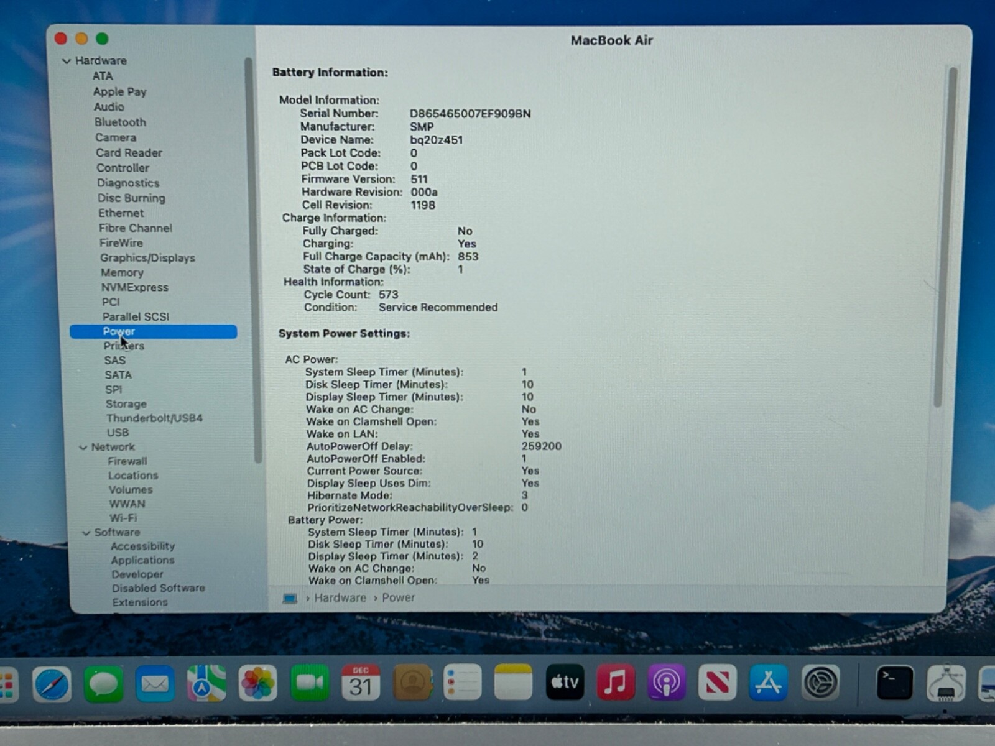Click the Calendar icon showing 31
Image resolution: width=995 pixels, height=746 pixels.
coord(361,683)
